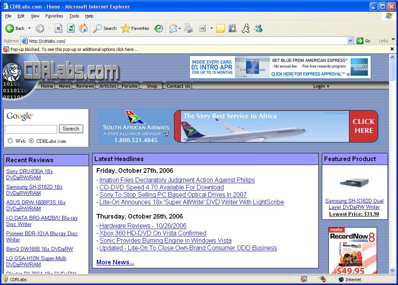
Task: Select the CDRLabs.com search radio button
Action: tap(31, 141)
